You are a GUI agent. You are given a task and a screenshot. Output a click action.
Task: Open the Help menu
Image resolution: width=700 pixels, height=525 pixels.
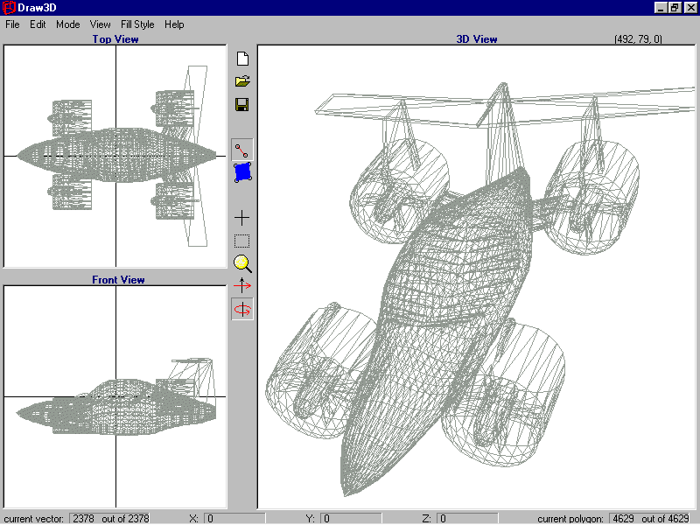click(174, 24)
